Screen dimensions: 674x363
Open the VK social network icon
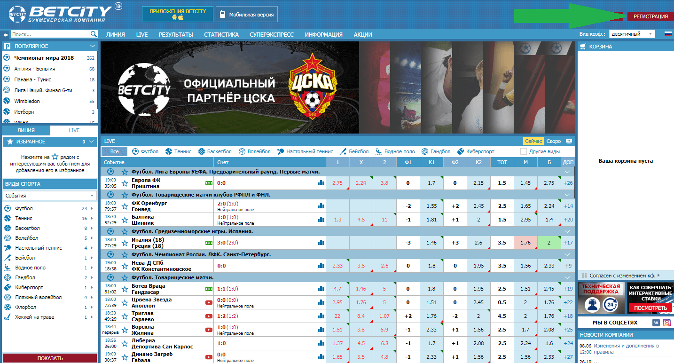[x=656, y=323]
